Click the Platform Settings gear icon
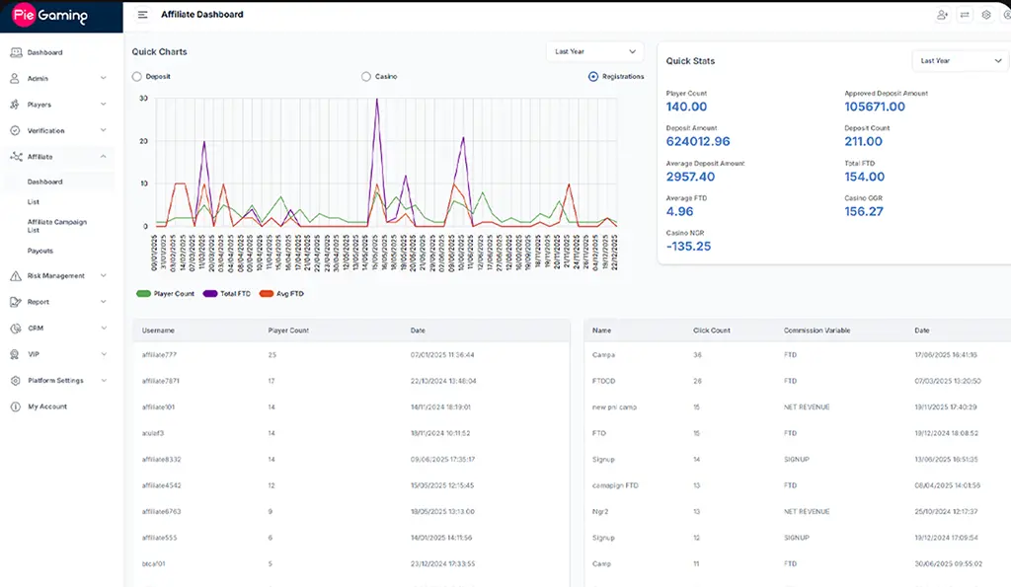Image resolution: width=1011 pixels, height=587 pixels. pos(16,381)
